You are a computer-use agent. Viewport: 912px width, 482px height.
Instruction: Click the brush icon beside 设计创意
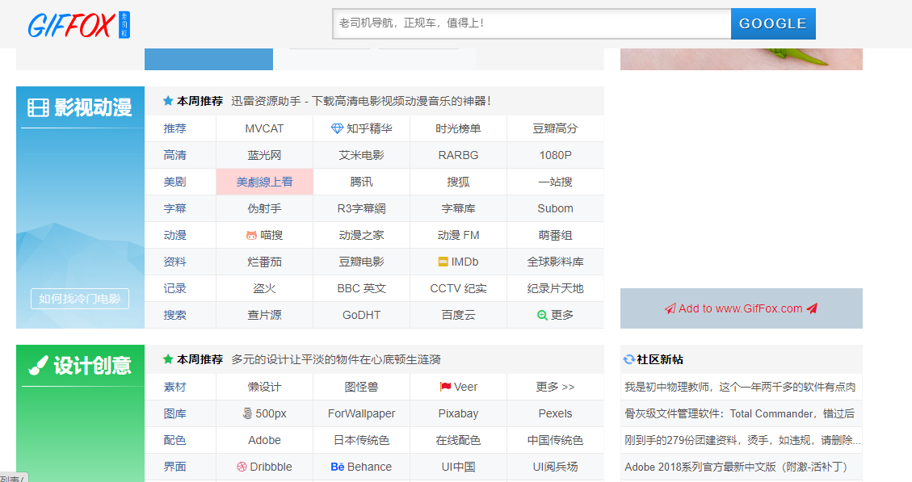[x=39, y=366]
